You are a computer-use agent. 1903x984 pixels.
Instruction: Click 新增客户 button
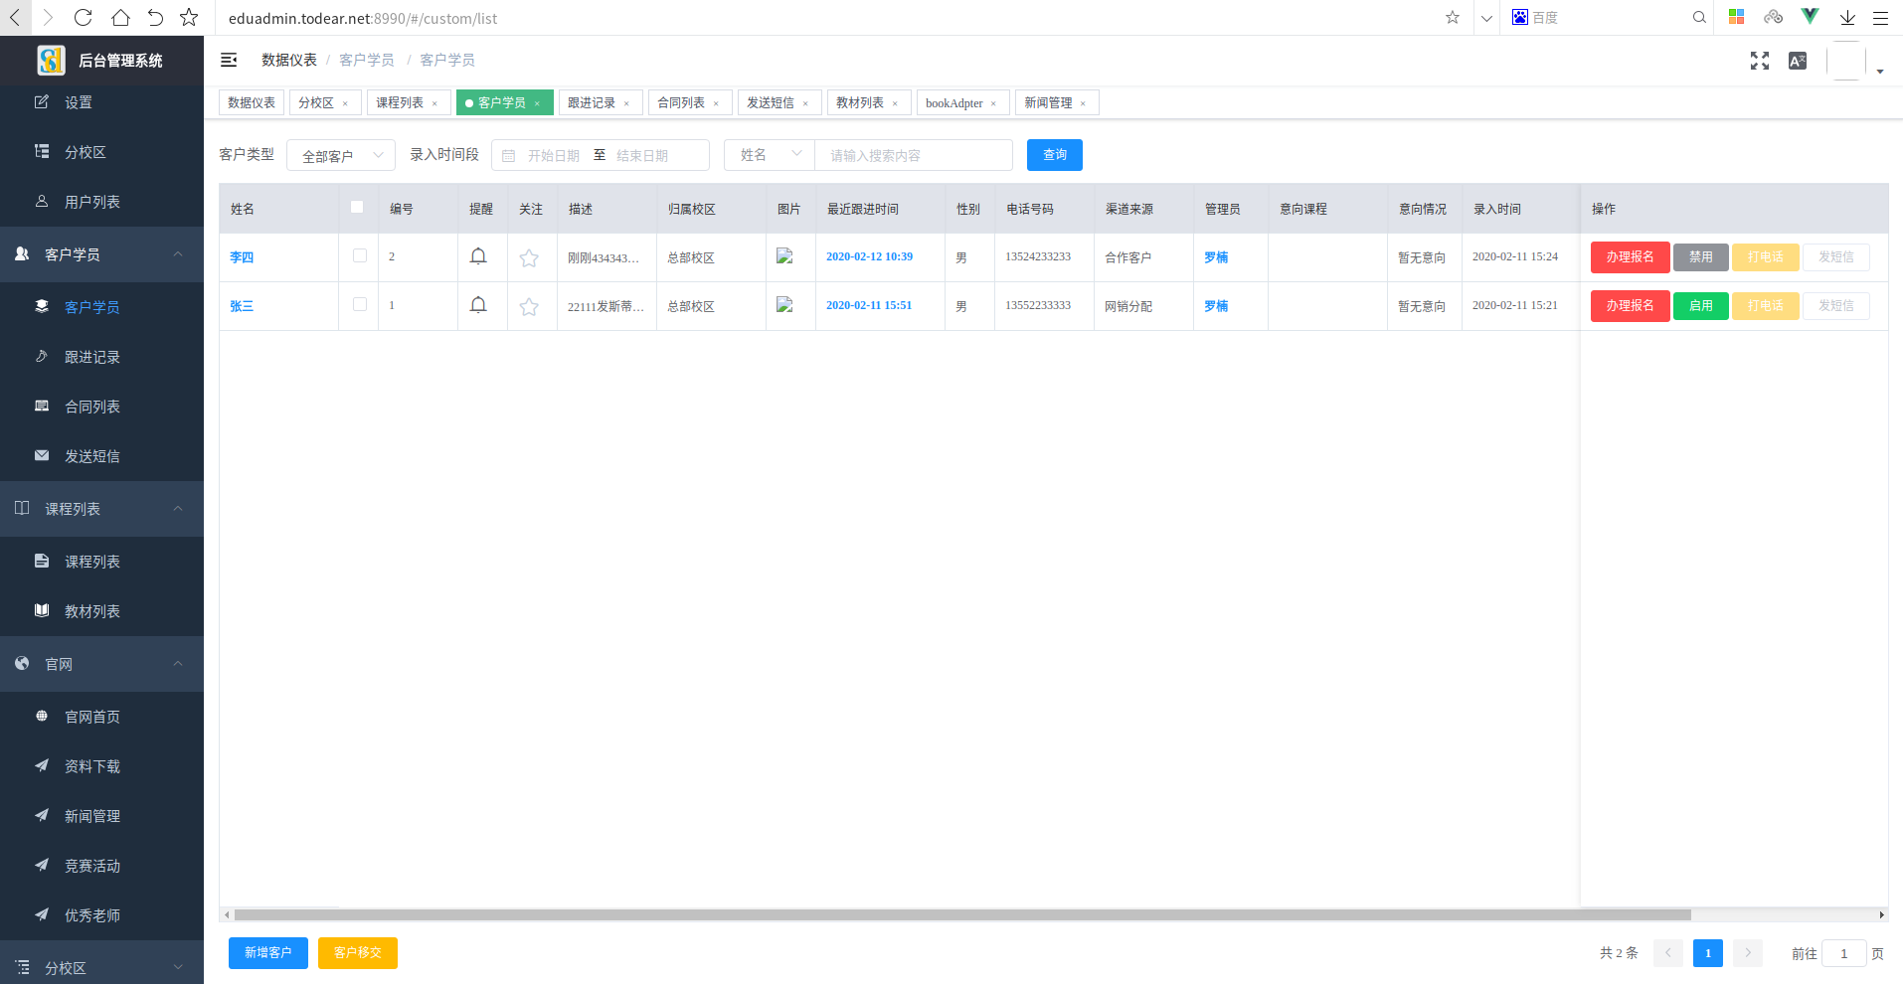[x=268, y=952]
